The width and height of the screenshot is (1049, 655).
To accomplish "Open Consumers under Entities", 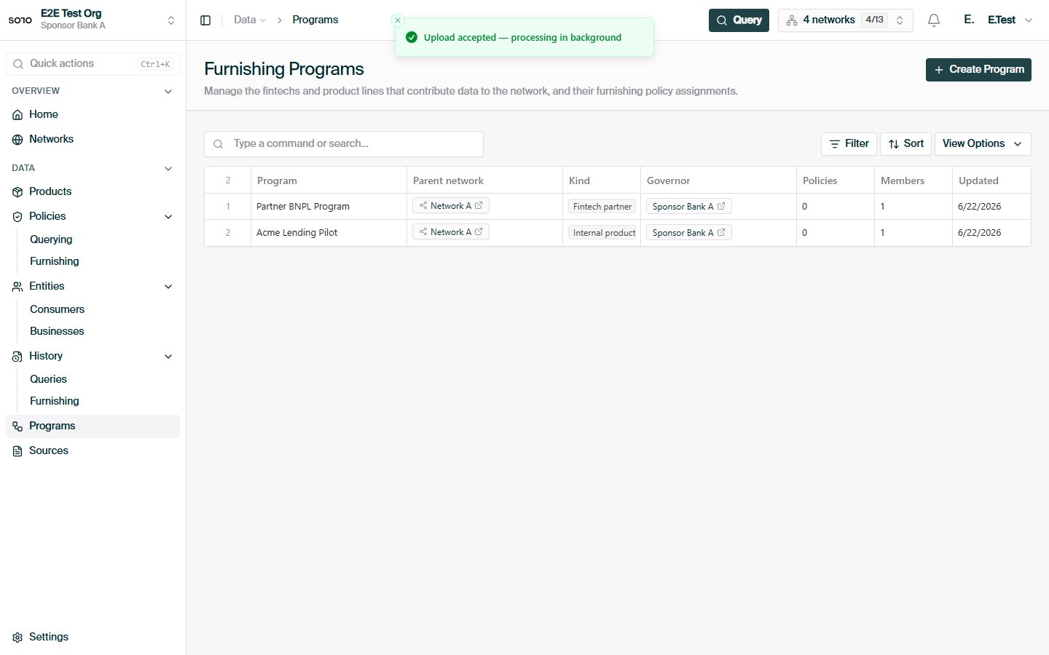I will (x=57, y=309).
